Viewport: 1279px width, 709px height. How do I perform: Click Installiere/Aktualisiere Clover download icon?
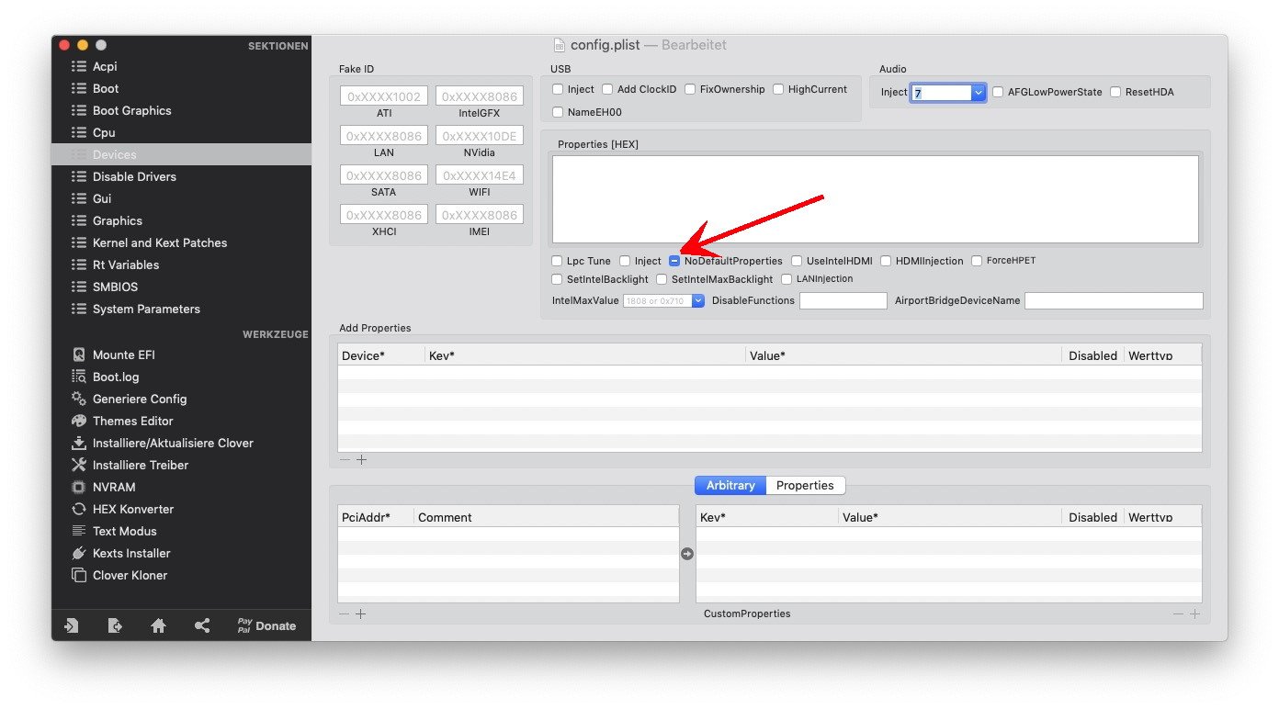click(x=79, y=443)
